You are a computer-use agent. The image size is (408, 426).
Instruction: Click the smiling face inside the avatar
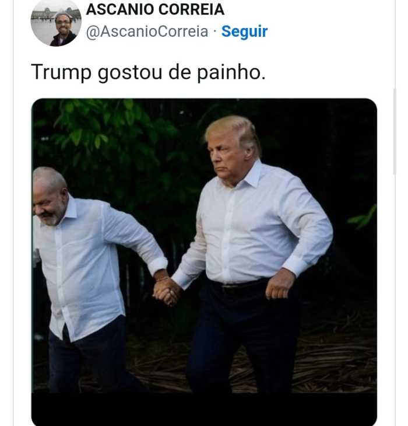pos(64,24)
